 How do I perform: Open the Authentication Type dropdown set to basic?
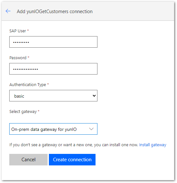[x=53, y=96]
